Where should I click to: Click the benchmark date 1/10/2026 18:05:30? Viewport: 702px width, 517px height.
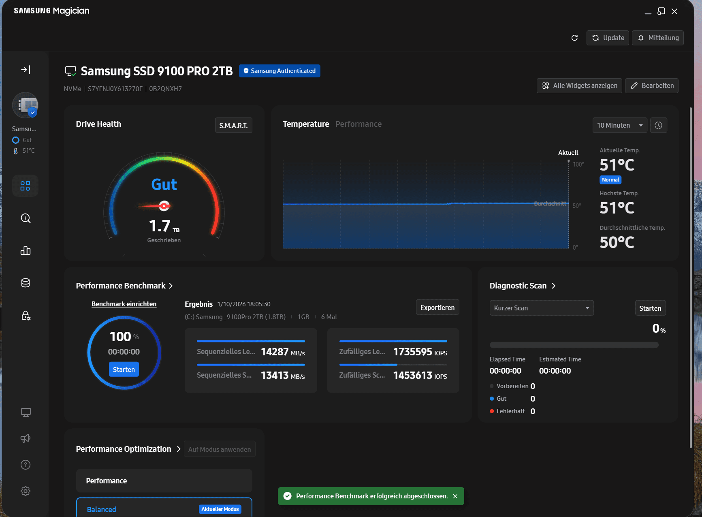[x=244, y=304]
